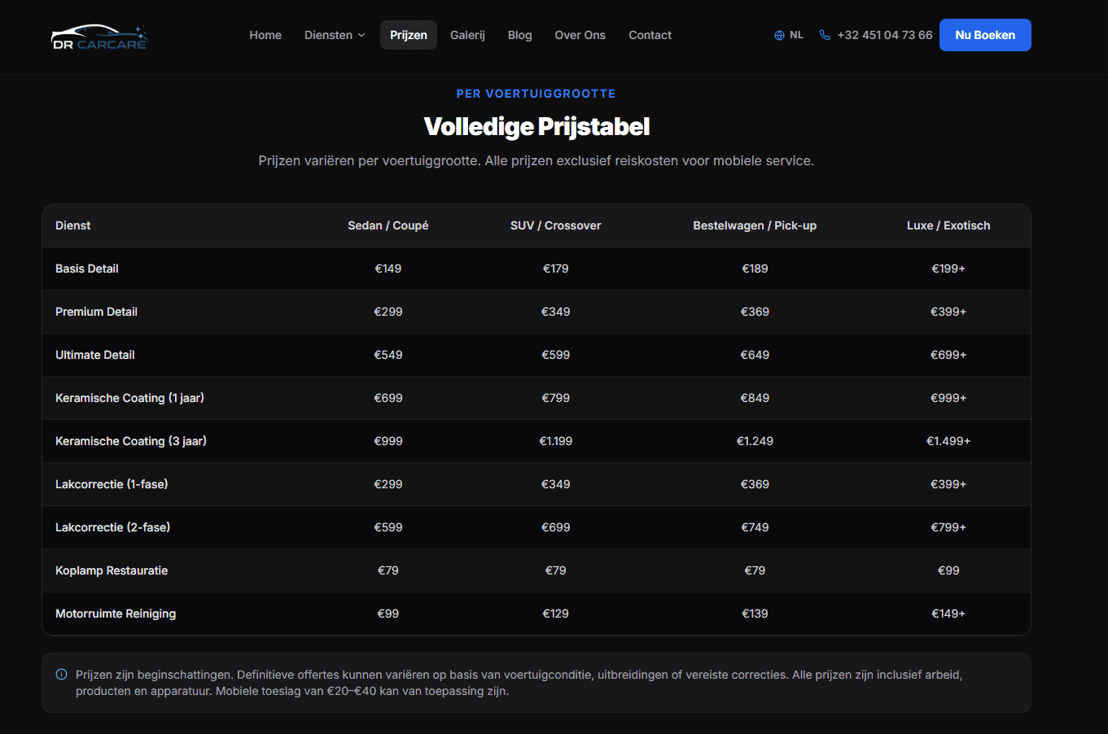Screen dimensions: 1108x734
Task: Select Ultimate Detail bestelwagen price €649
Action: [755, 355]
